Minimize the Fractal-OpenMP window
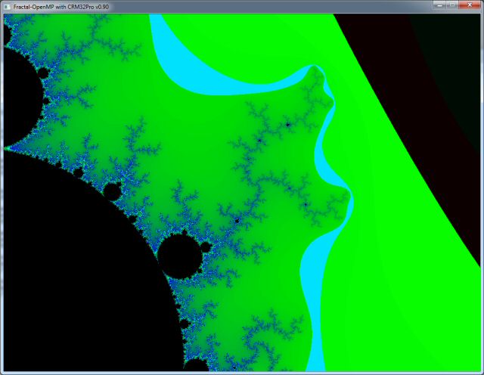The height and width of the screenshot is (375, 484). click(x=440, y=5)
